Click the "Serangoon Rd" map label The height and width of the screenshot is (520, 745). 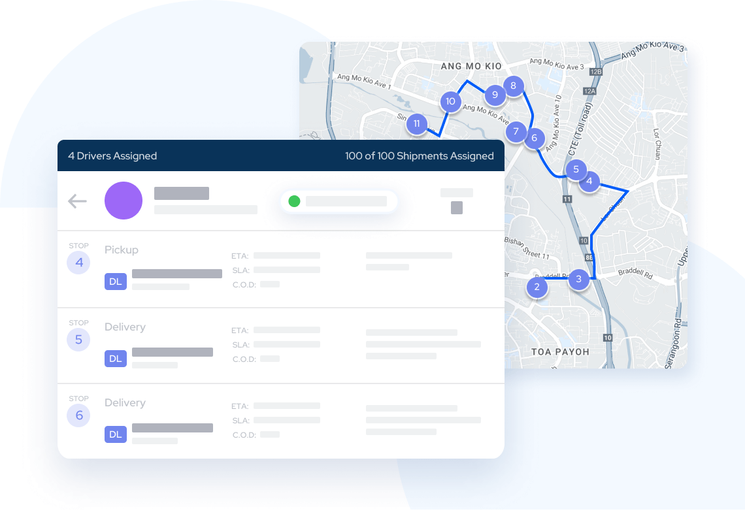click(x=673, y=344)
